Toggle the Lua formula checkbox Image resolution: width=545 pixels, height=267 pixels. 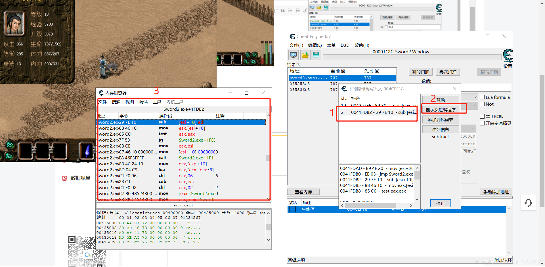[482, 97]
